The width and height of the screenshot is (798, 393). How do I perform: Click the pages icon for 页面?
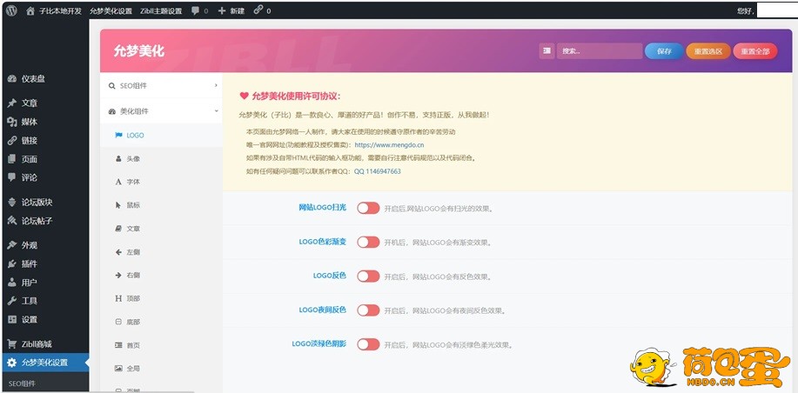(12, 159)
